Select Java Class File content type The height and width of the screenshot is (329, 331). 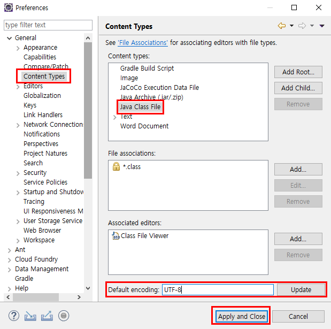(140, 107)
